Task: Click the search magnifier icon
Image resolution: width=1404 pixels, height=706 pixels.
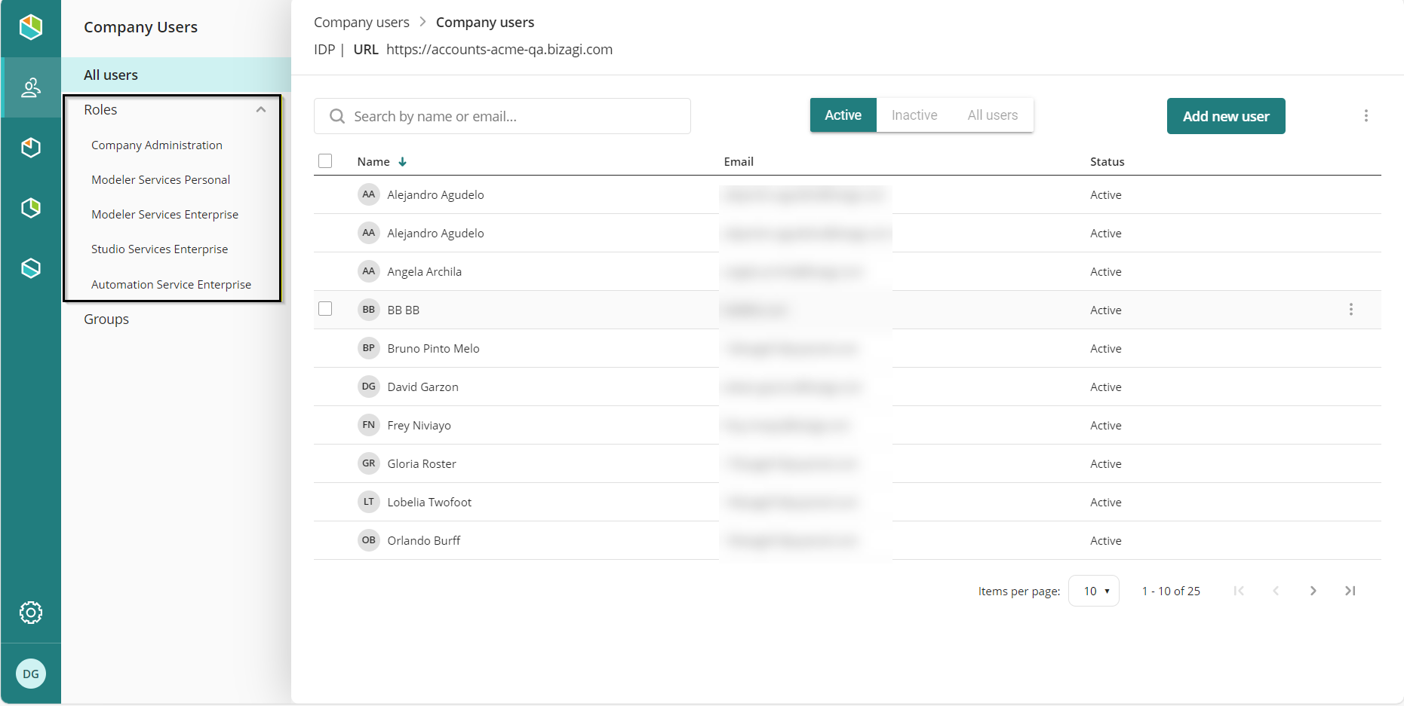Action: pyautogui.click(x=337, y=116)
